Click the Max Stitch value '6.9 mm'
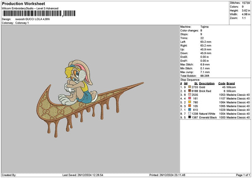 [x=205, y=65]
